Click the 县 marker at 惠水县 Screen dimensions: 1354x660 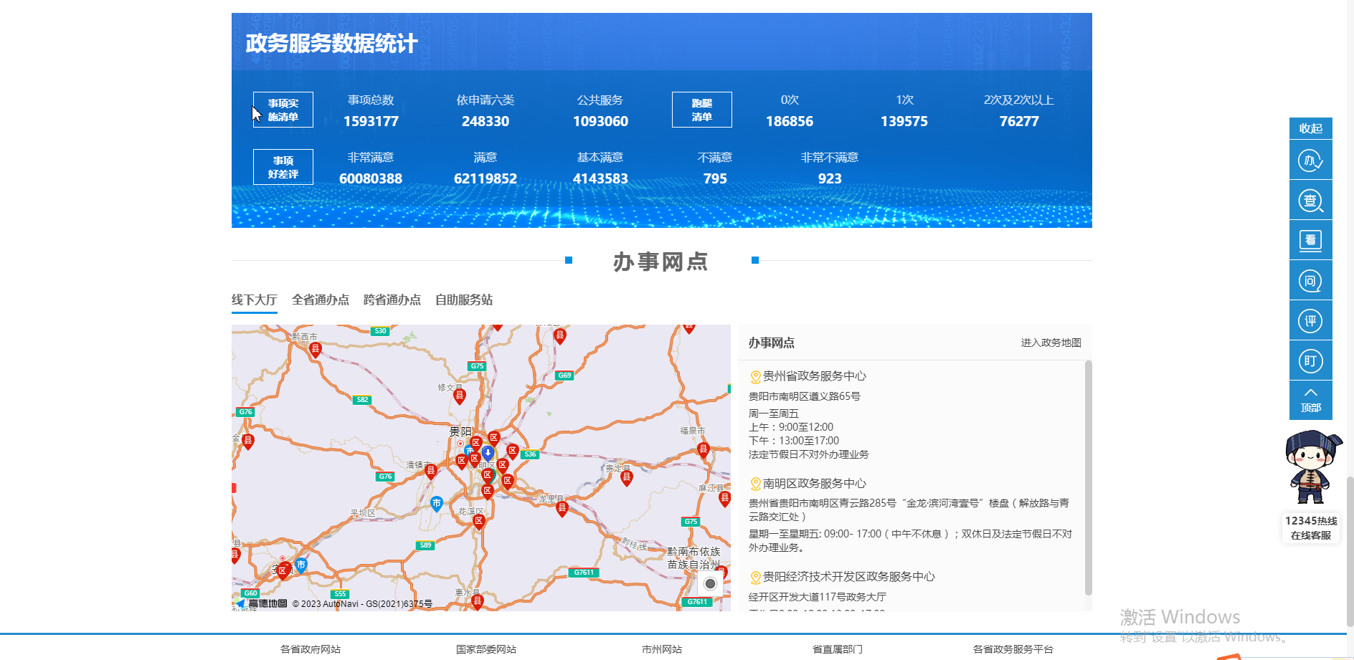click(478, 602)
